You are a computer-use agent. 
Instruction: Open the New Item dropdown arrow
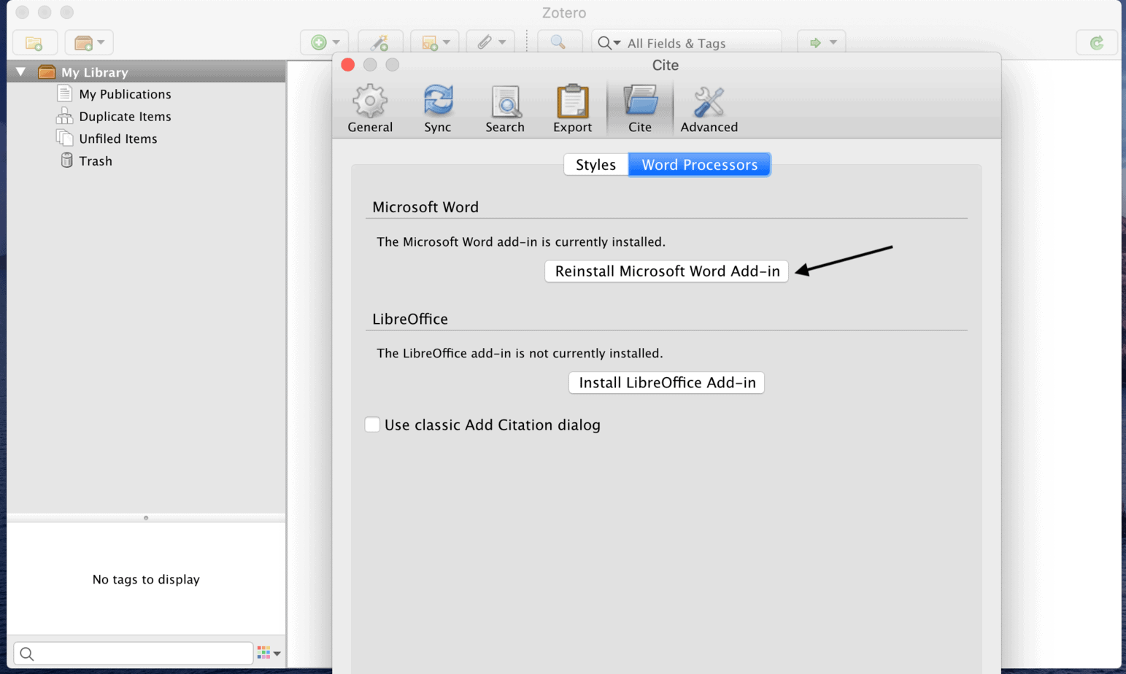336,42
